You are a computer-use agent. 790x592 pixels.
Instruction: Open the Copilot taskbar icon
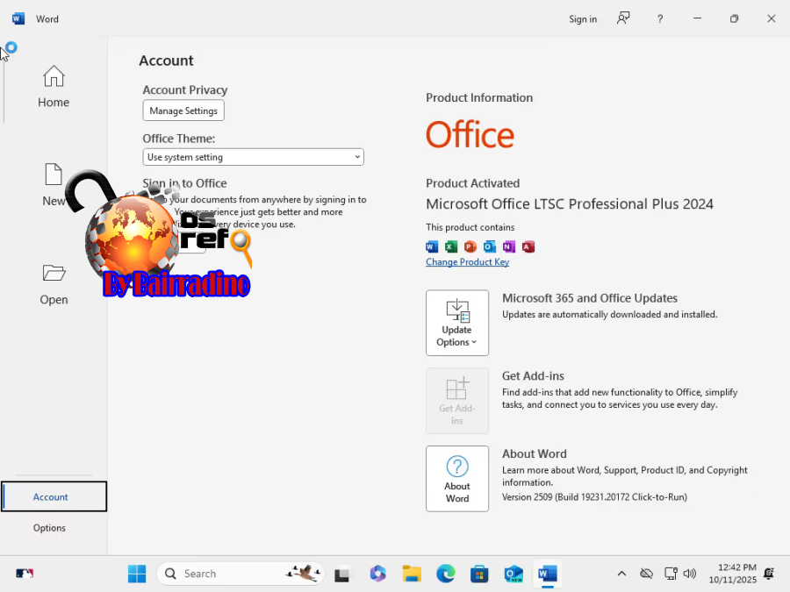377,574
